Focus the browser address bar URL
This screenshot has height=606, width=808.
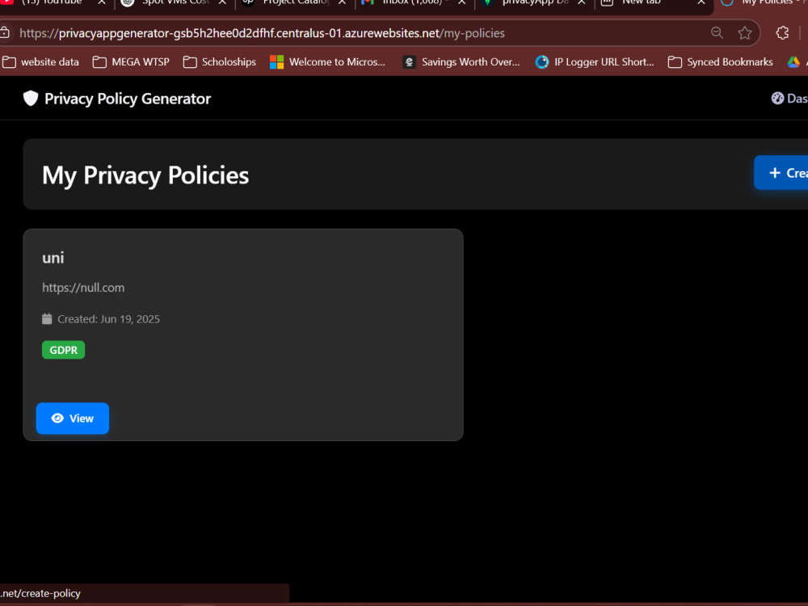click(x=263, y=33)
